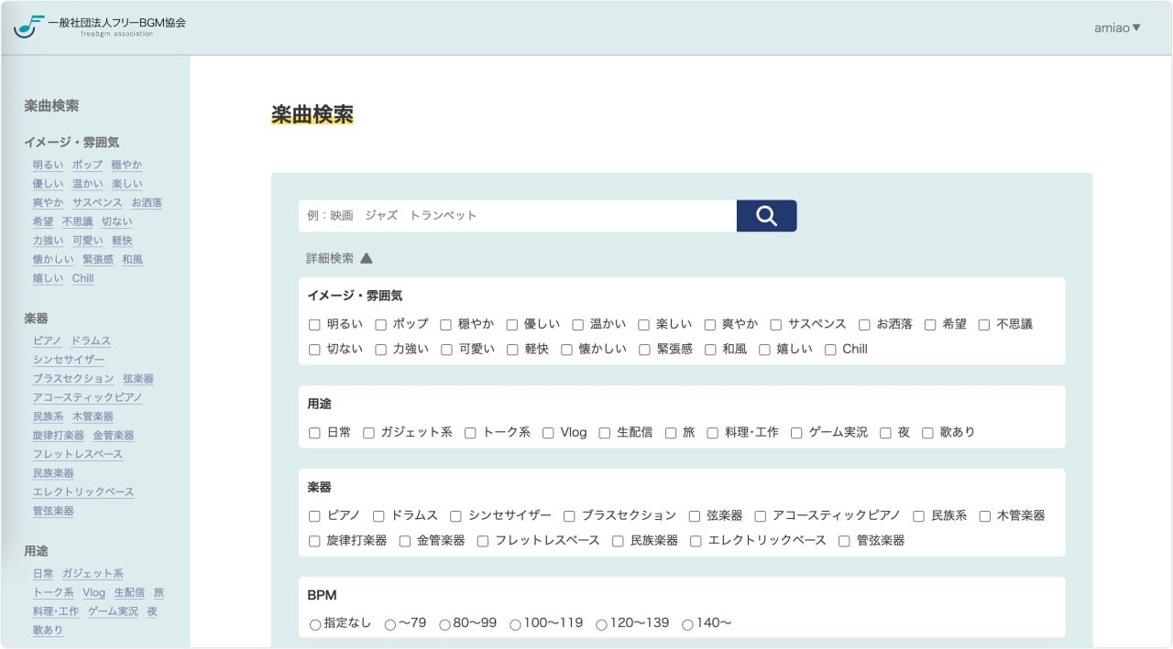Check the 料理･工作 checkbox

(x=712, y=433)
